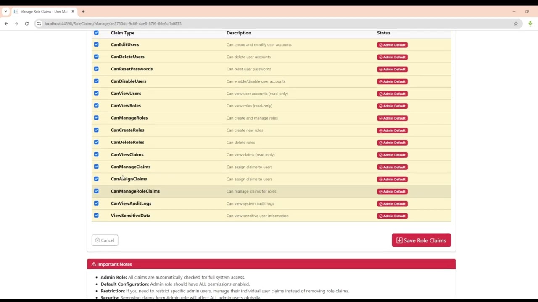Click the address bar URL field
Image resolution: width=538 pixels, height=302 pixels.
[277, 23]
